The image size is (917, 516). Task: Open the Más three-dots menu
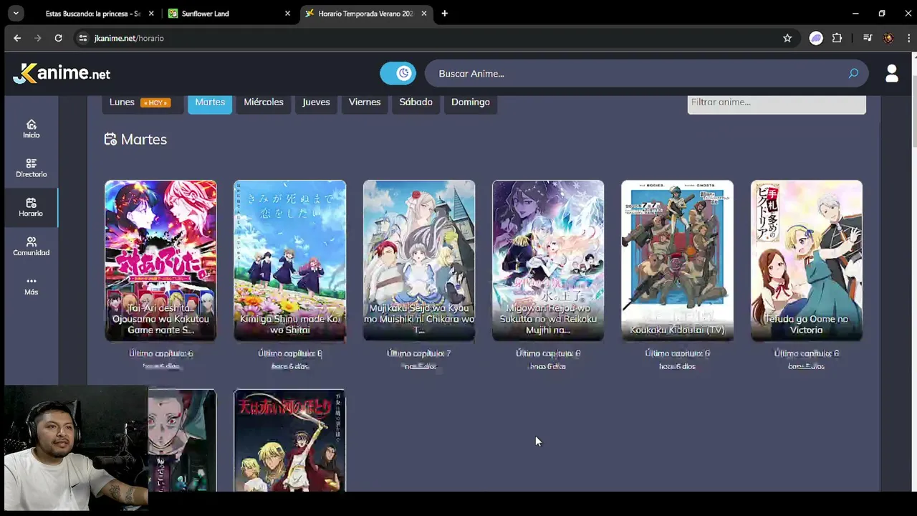point(31,286)
